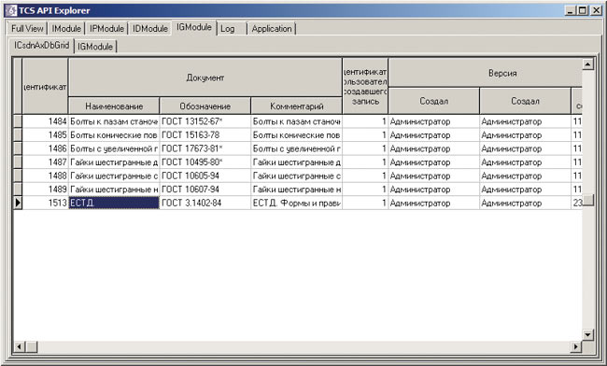
Task: Click first Администратор cell in row 1487
Action: (x=434, y=162)
